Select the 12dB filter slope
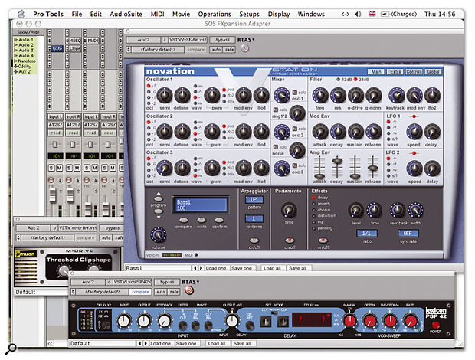Screen dimensions: 475x360 (x=339, y=80)
